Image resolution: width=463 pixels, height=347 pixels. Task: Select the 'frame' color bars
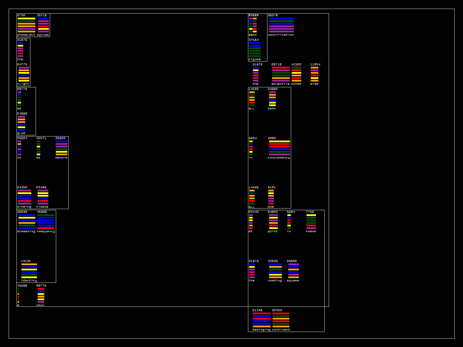tap(311, 222)
